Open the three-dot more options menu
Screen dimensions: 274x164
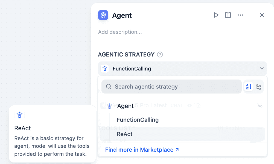point(240,15)
